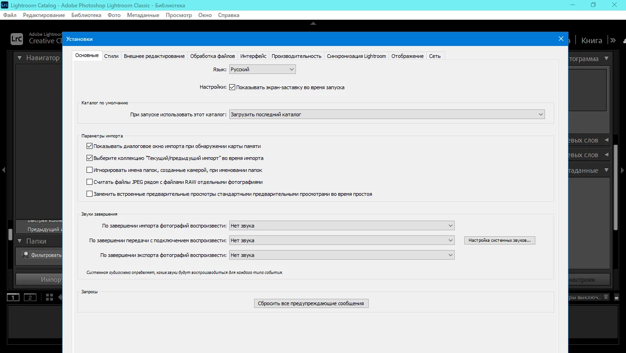Toggle select Current/Previous Import collection checkbox
The image size is (626, 353).
pos(90,158)
